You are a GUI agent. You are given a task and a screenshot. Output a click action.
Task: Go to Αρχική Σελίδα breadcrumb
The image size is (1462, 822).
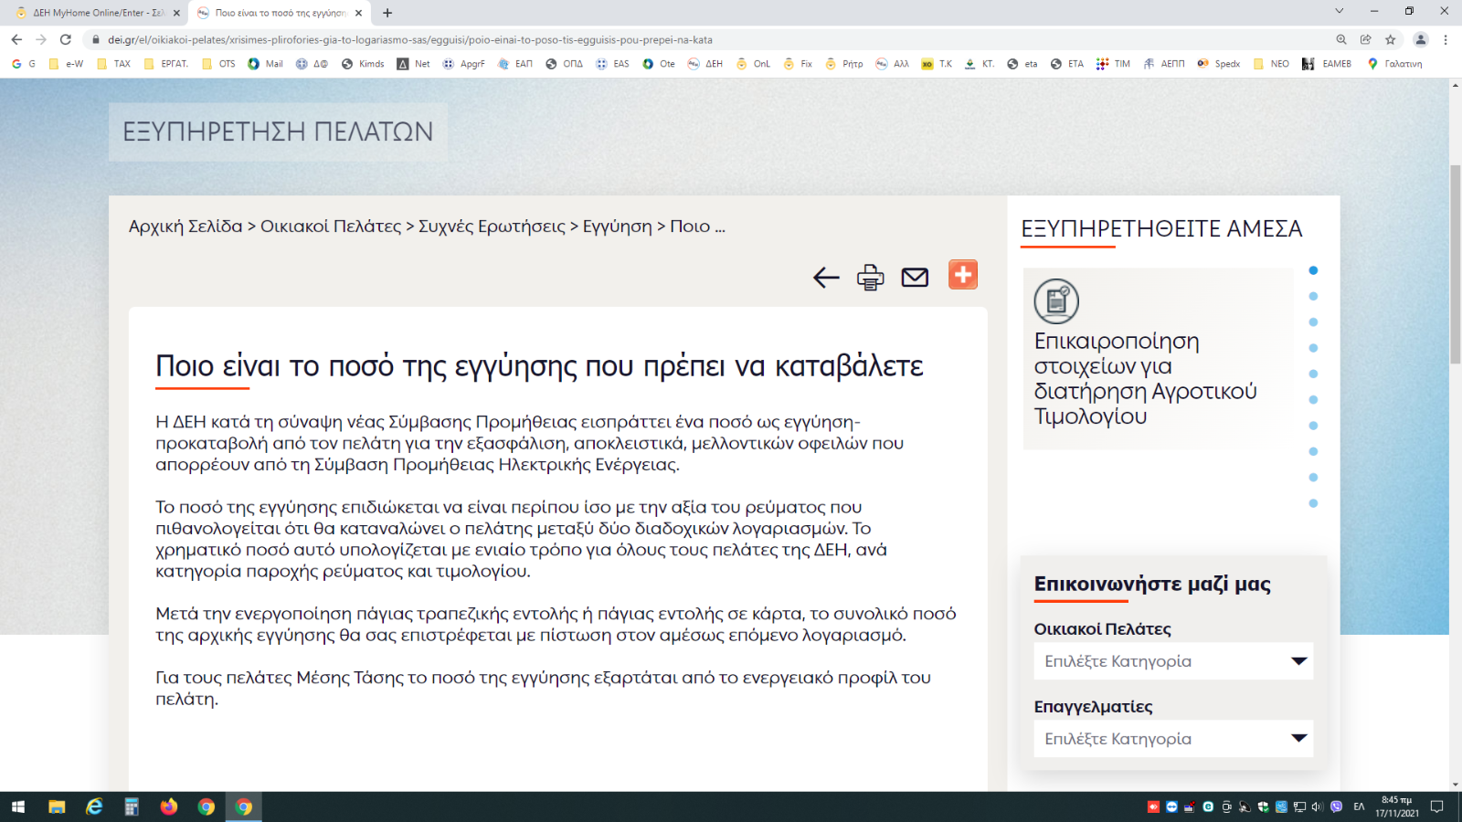point(185,227)
